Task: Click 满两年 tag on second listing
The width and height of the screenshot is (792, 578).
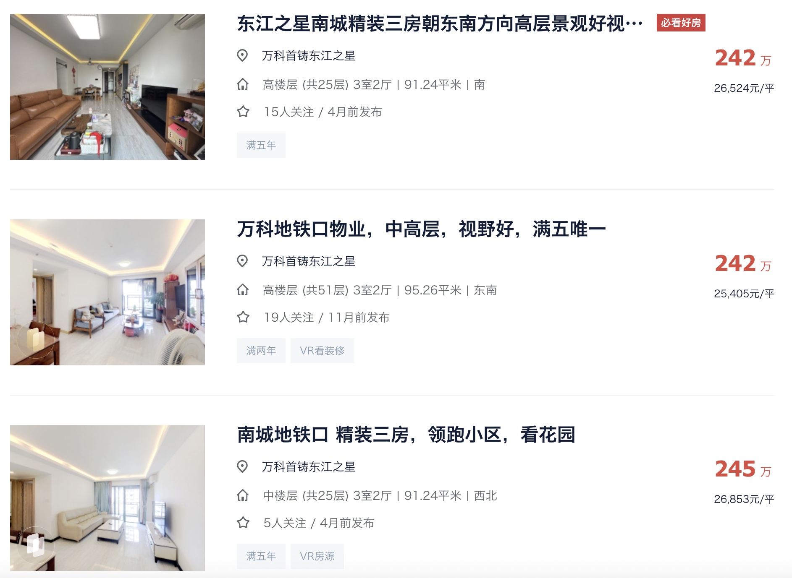Action: pyautogui.click(x=261, y=351)
